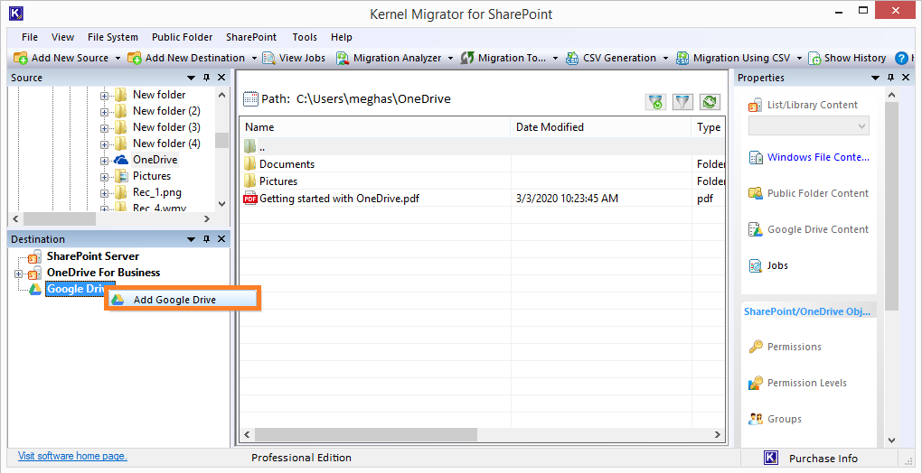The height and width of the screenshot is (473, 922).
Task: Click the filter icon with green arrow
Action: [655, 101]
